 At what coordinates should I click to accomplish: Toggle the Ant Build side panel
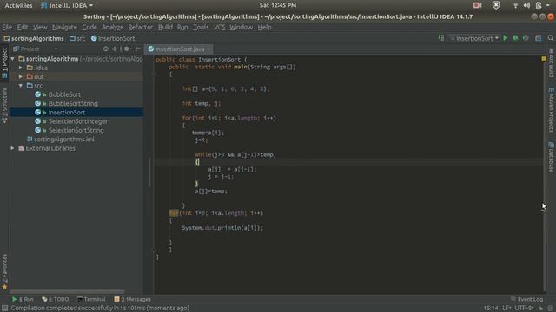pos(552,62)
